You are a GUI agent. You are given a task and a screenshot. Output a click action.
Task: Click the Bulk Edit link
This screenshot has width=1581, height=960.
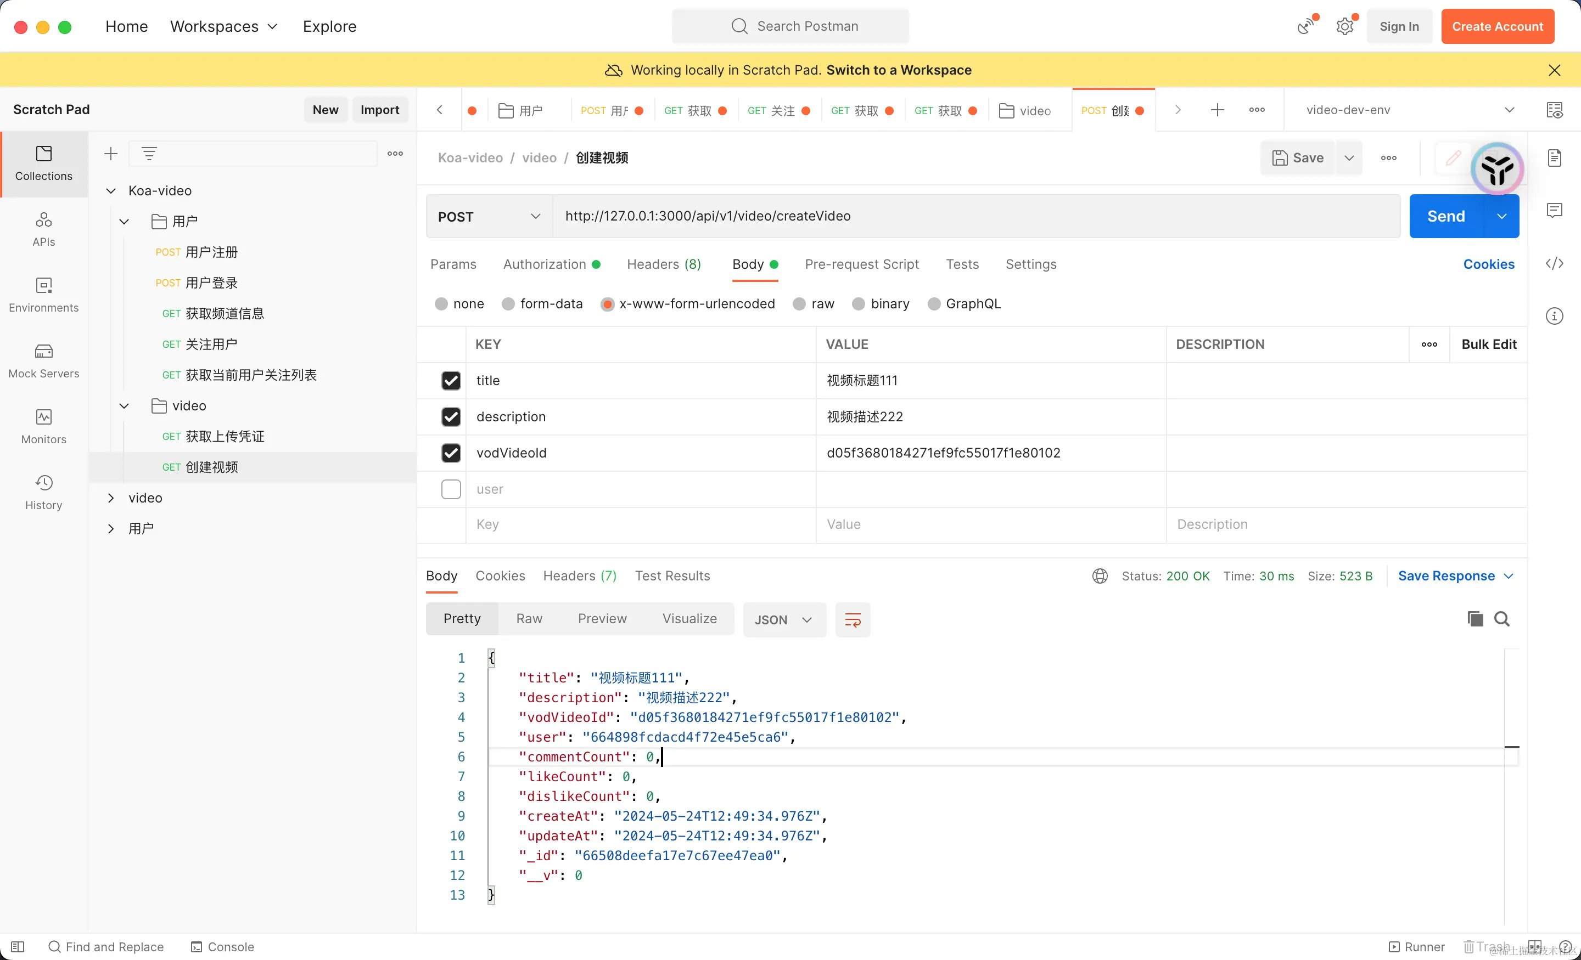coord(1488,345)
